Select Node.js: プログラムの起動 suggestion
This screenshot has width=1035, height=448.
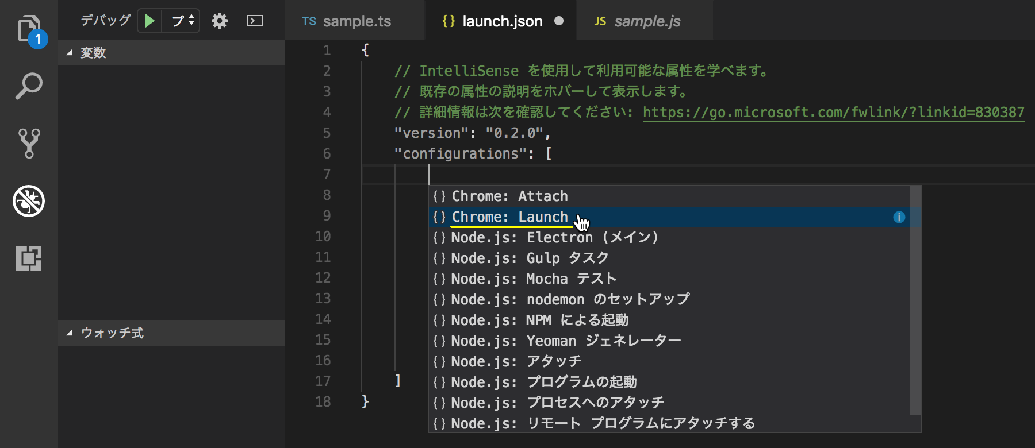point(669,383)
